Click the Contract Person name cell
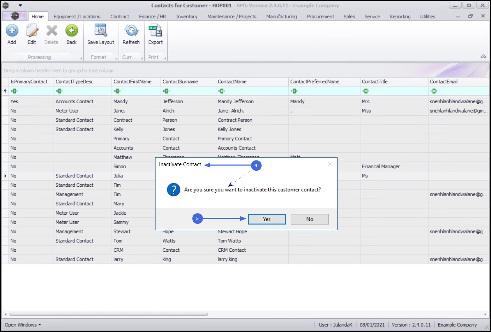Image resolution: width=491 pixels, height=332 pixels. (252, 120)
